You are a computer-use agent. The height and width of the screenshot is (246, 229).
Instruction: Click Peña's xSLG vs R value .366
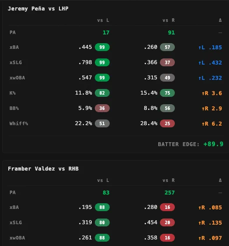pyautogui.click(x=150, y=62)
